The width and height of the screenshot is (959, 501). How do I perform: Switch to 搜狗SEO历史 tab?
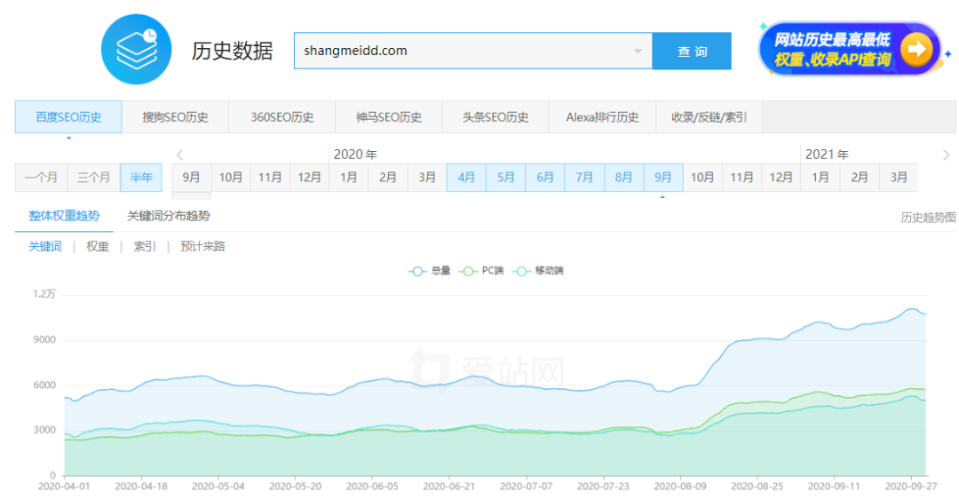[x=175, y=117]
